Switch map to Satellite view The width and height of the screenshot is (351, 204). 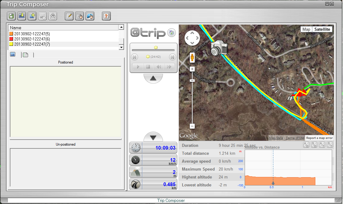322,29
